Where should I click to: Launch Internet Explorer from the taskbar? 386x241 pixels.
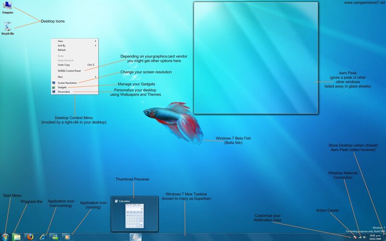42,237
